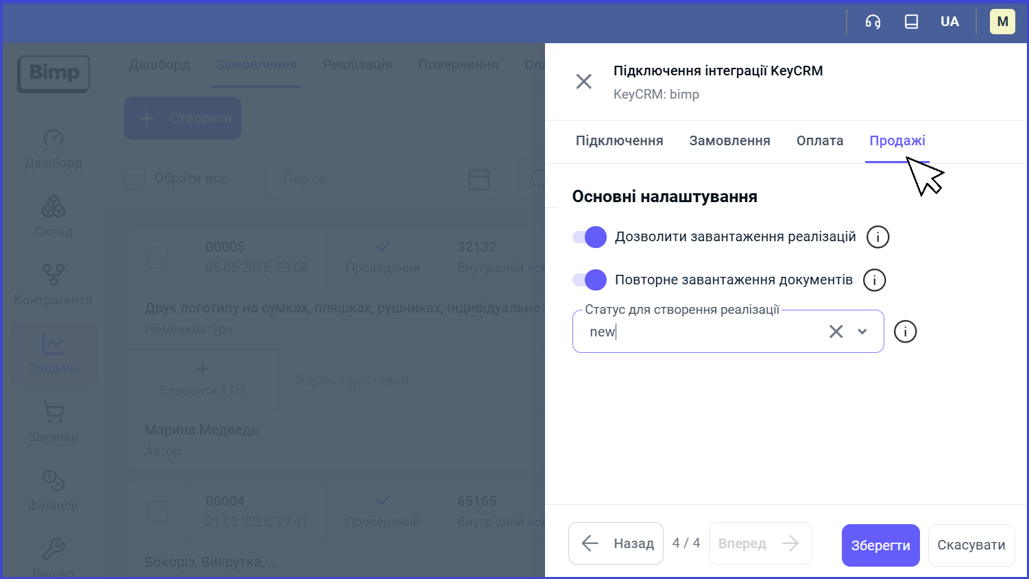Show info for Статус для створення реалізації
Viewport: 1029px width, 579px height.
[906, 332]
